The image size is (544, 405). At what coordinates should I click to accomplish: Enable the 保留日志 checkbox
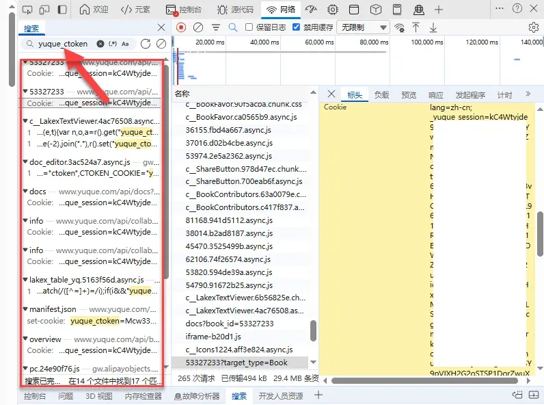pos(249,27)
